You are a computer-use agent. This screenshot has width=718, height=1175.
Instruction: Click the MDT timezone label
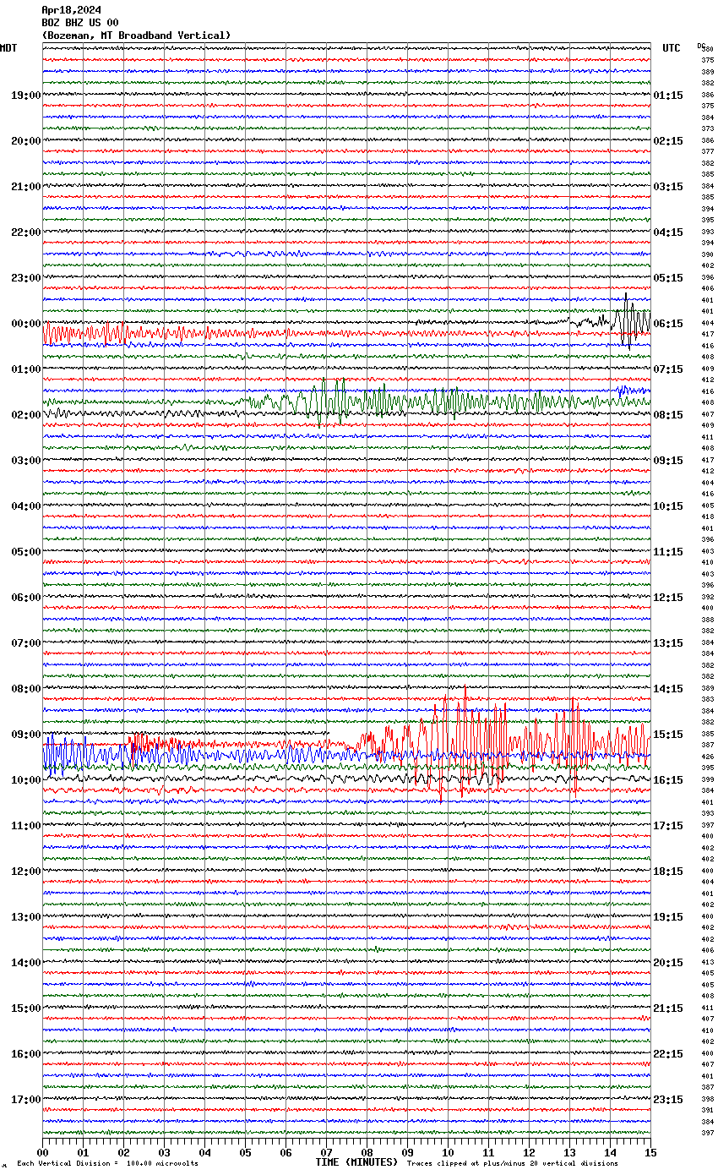pos(8,48)
